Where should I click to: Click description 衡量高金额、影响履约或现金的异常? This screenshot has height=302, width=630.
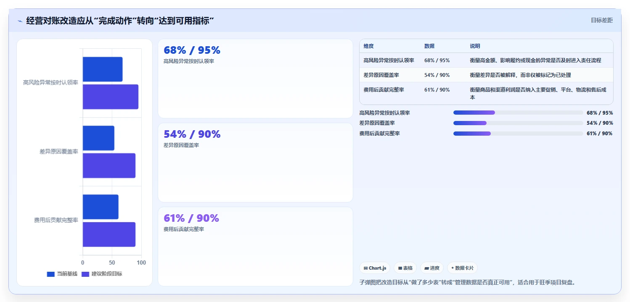pos(535,60)
